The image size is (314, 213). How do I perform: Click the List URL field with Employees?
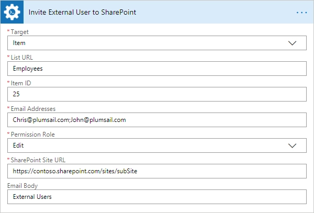pyautogui.click(x=157, y=69)
